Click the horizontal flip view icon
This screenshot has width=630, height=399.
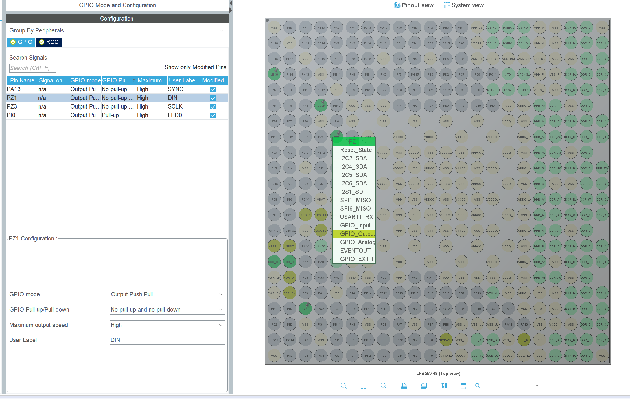tap(443, 385)
